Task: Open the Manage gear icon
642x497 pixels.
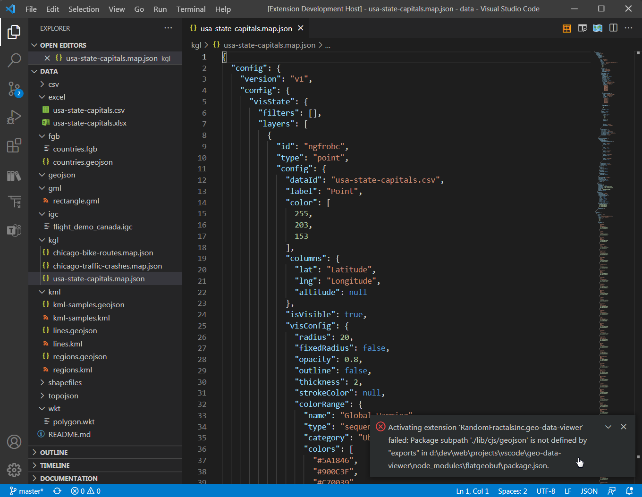Action: pos(14,470)
